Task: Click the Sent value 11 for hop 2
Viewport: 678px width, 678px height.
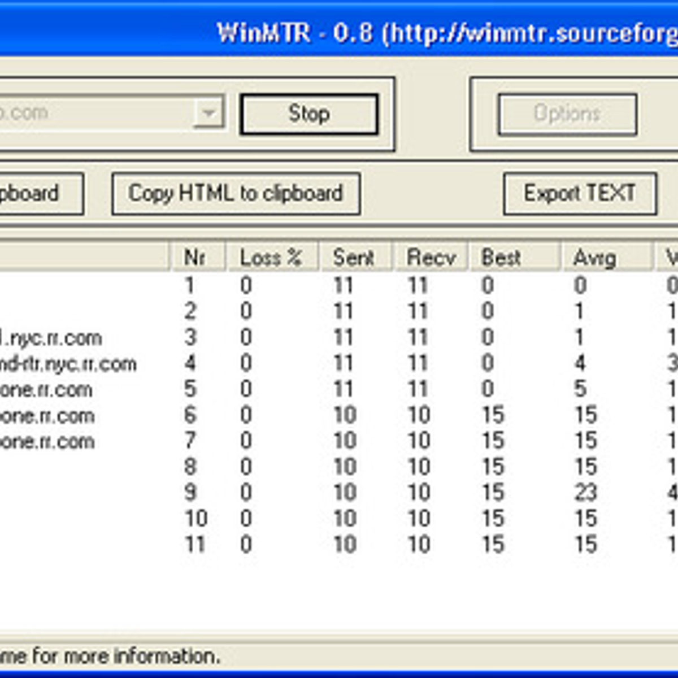Action: [344, 311]
